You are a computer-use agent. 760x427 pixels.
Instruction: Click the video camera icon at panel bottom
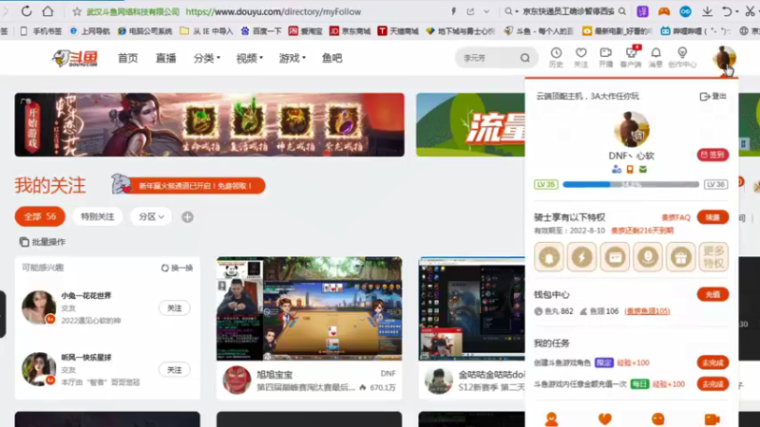[712, 418]
